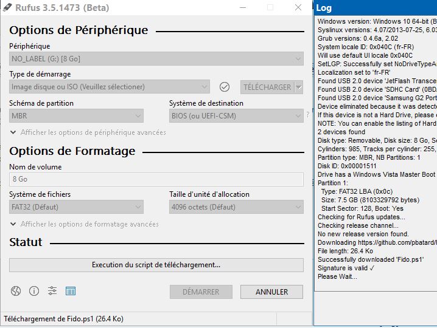Image resolution: width=437 pixels, height=328 pixels.
Task: Click log line 'Type: FAT32 LBA (0x0c)'
Action: pos(357,191)
